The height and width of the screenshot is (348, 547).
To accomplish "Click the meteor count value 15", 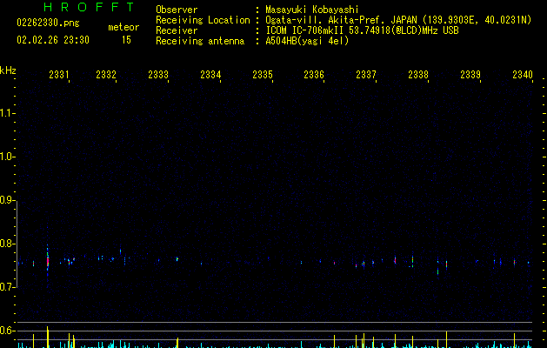I will click(126, 40).
